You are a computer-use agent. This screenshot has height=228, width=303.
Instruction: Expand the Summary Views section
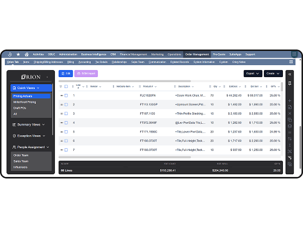[x=29, y=125]
